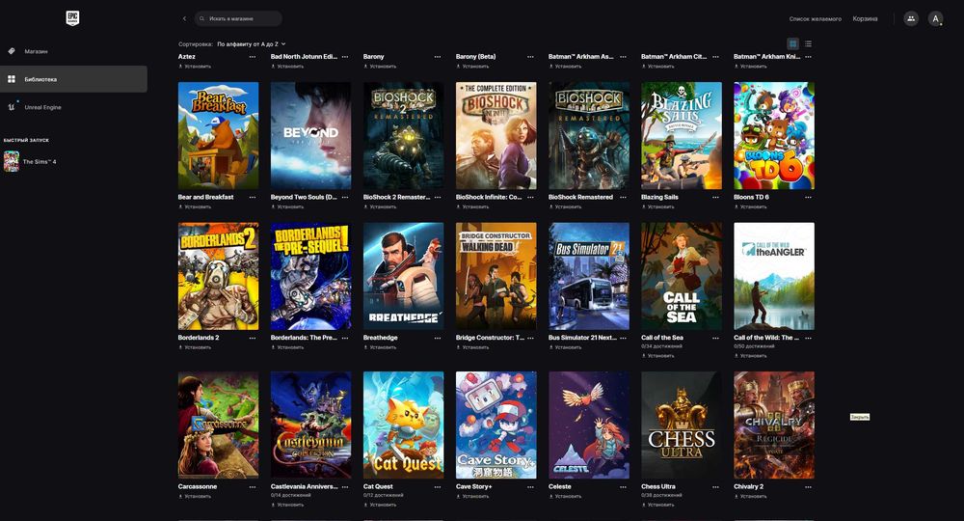Select the Borderlands Pre-Sequel cover art
This screenshot has width=964, height=521.
click(311, 276)
